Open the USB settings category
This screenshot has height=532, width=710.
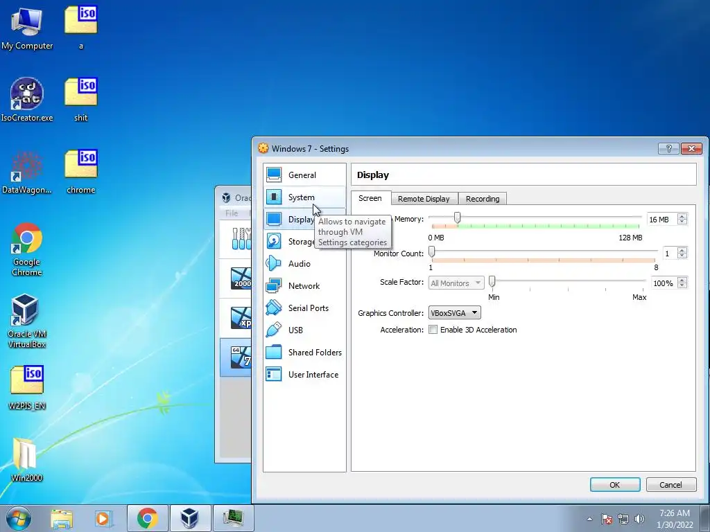(304, 330)
